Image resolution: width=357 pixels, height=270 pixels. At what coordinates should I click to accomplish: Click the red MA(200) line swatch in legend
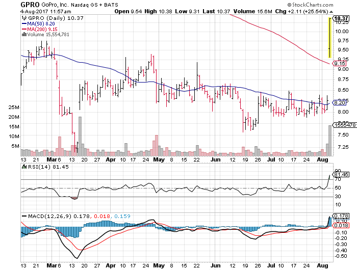[24, 29]
